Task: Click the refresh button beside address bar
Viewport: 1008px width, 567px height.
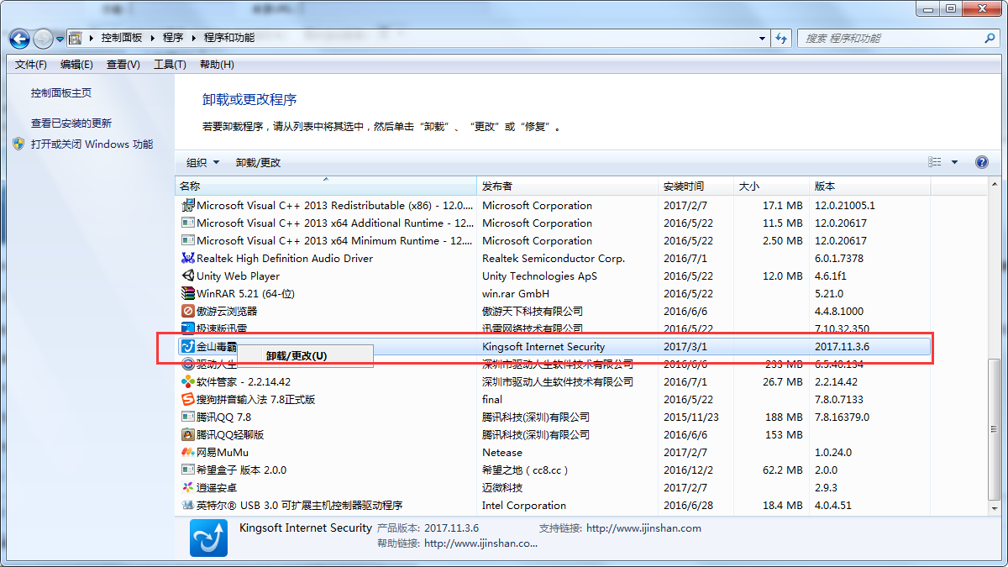Action: (782, 39)
